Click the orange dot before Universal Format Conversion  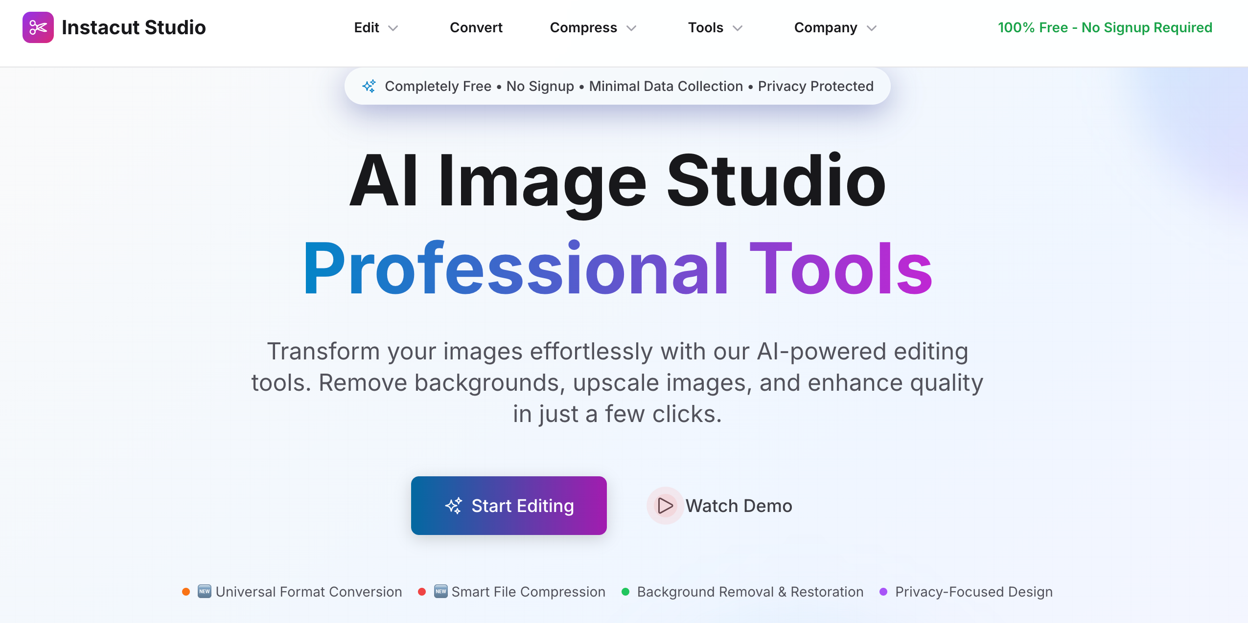(186, 591)
